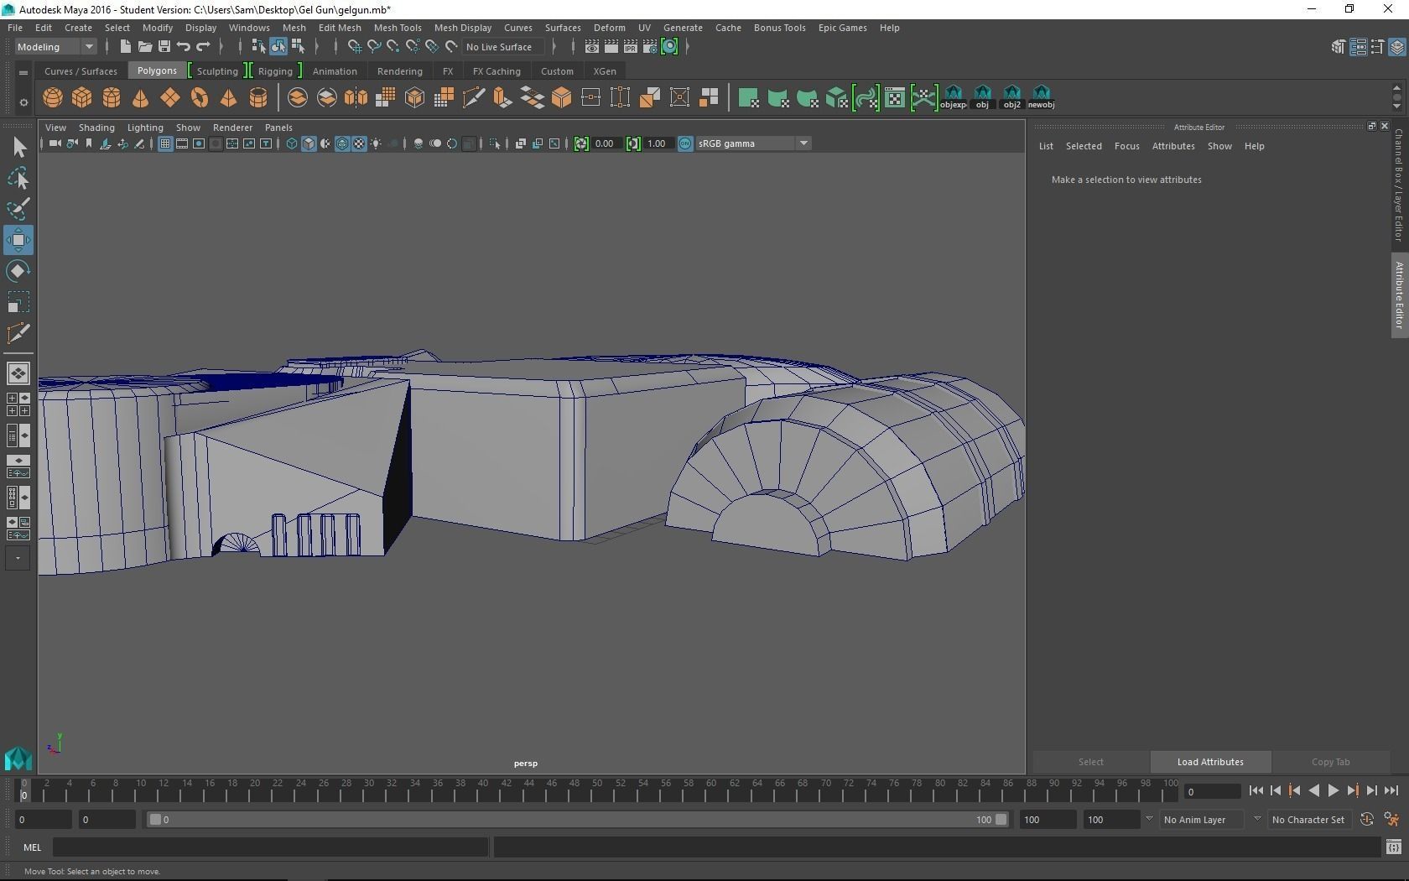Viewport: 1409px width, 881px height.
Task: Play the animation forwards
Action: [1333, 790]
